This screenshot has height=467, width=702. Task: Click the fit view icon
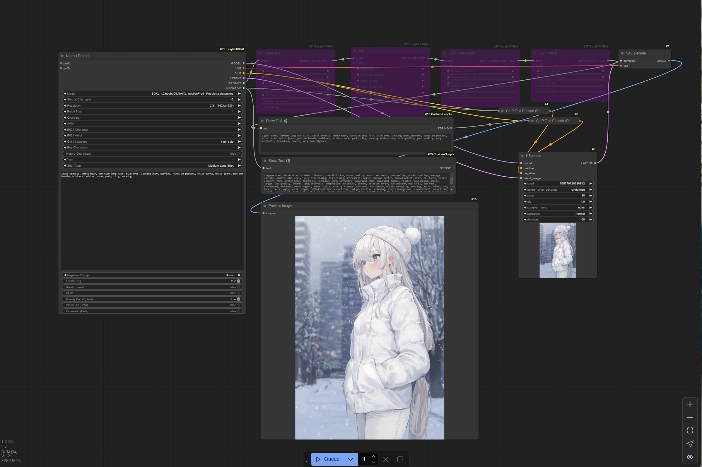click(690, 430)
